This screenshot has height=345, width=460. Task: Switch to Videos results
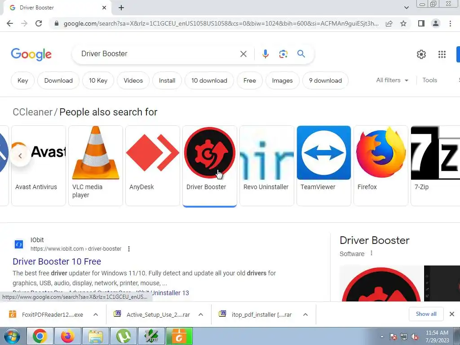click(133, 80)
